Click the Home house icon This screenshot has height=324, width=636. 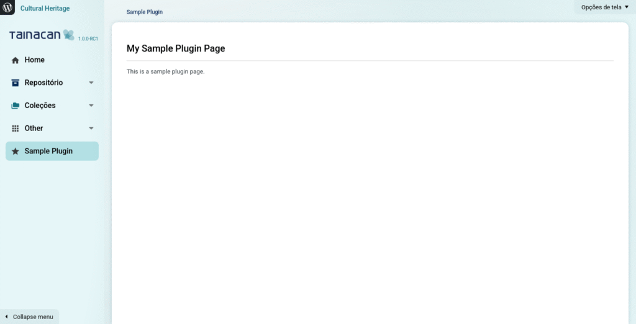coord(16,60)
